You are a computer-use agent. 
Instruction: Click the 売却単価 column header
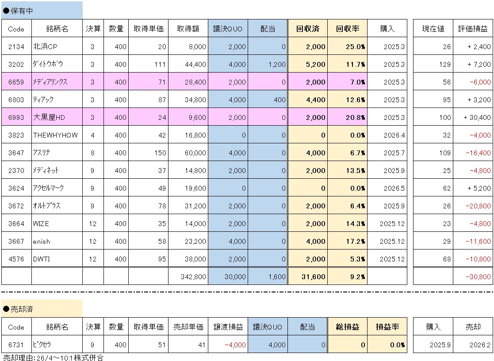(188, 326)
